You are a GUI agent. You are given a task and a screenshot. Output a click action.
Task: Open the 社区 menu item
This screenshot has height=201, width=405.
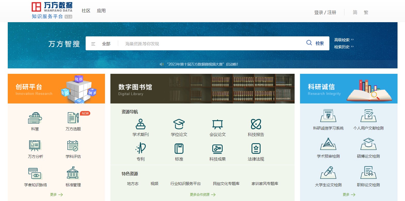(86, 11)
